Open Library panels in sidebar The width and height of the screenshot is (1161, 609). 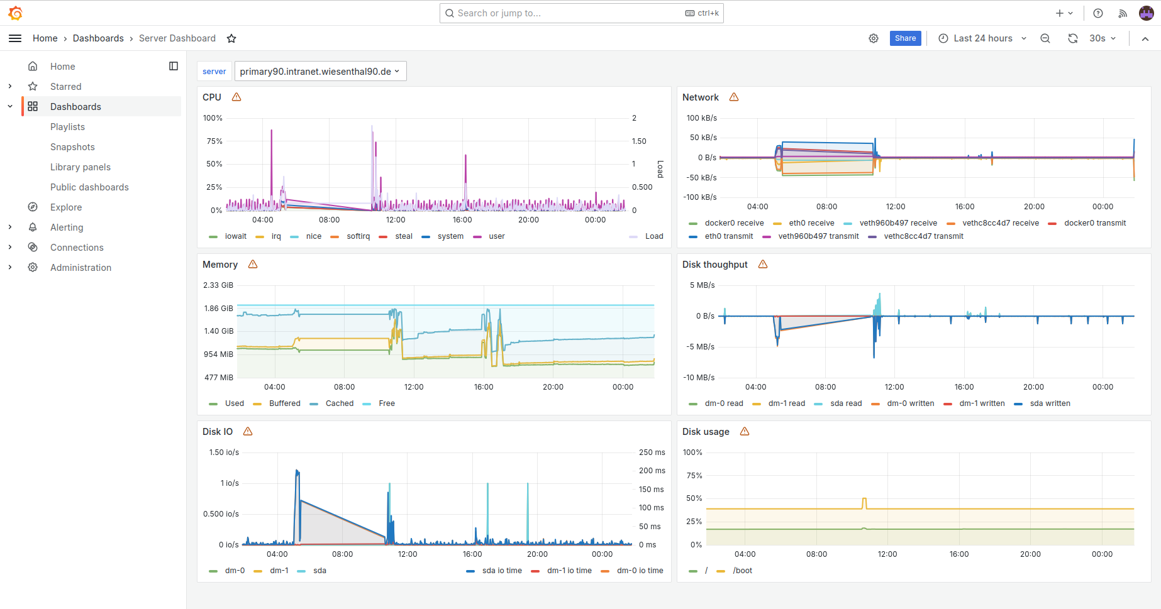click(81, 167)
